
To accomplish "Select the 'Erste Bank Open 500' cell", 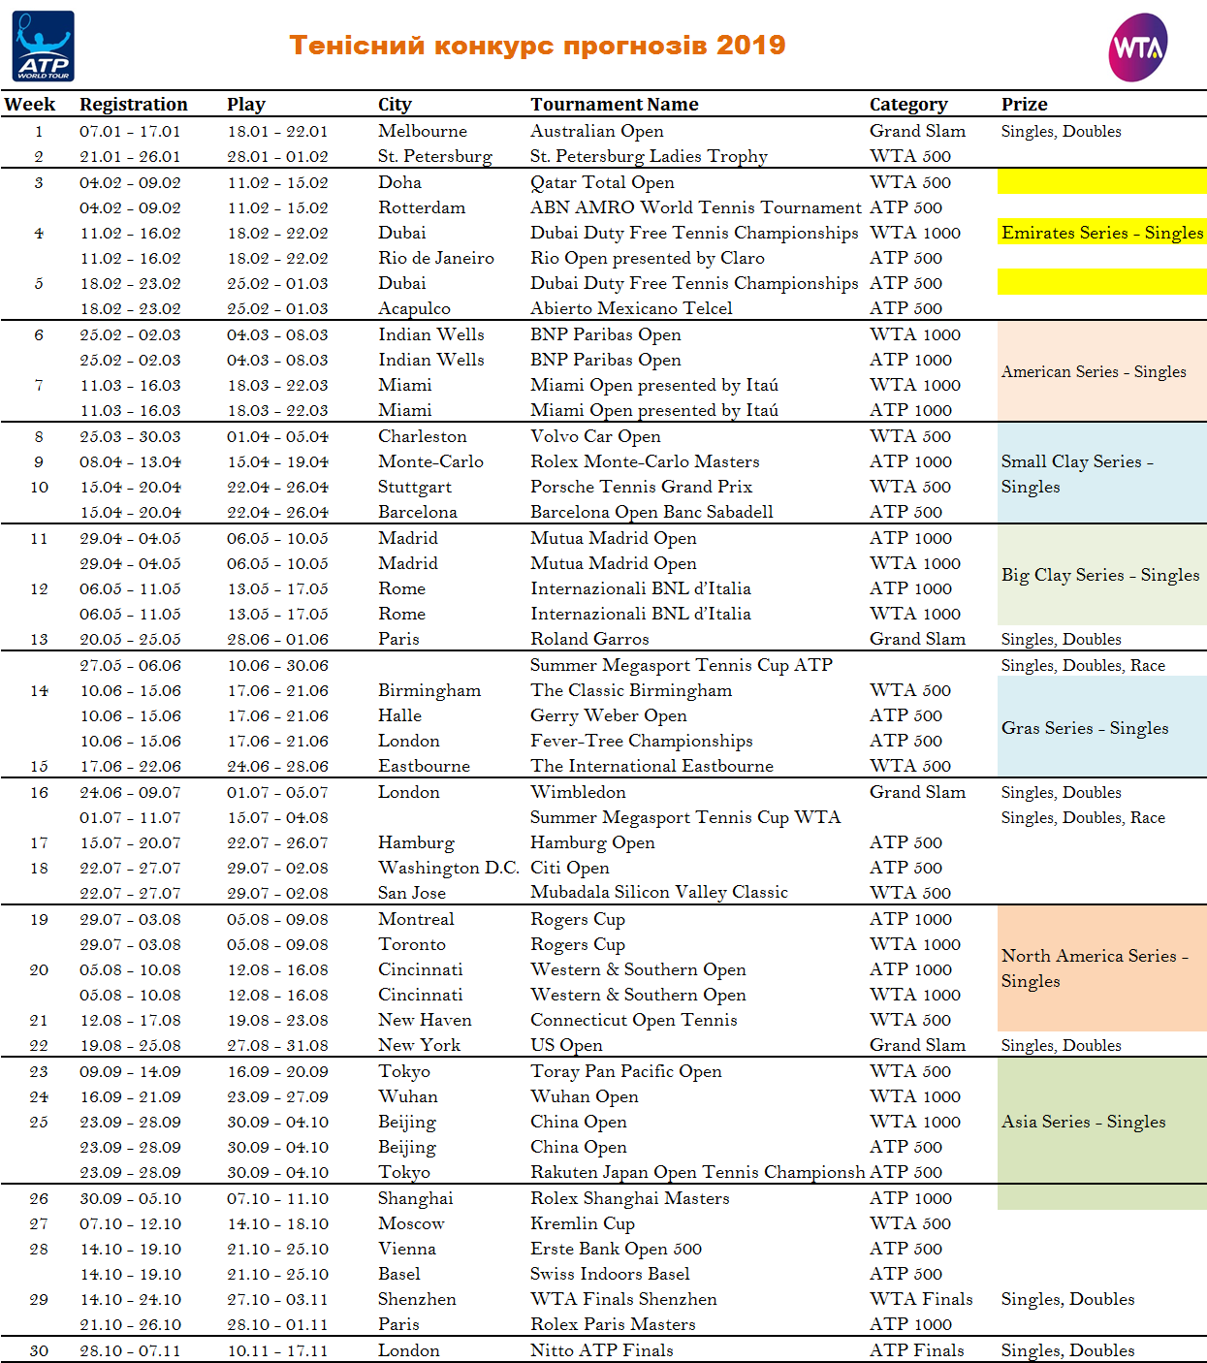I will coord(616,1249).
